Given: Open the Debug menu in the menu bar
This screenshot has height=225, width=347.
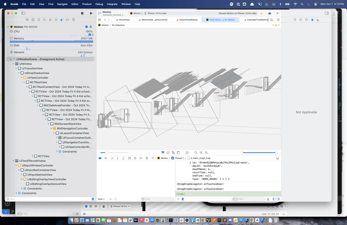Looking at the screenshot, I should click(99, 4).
